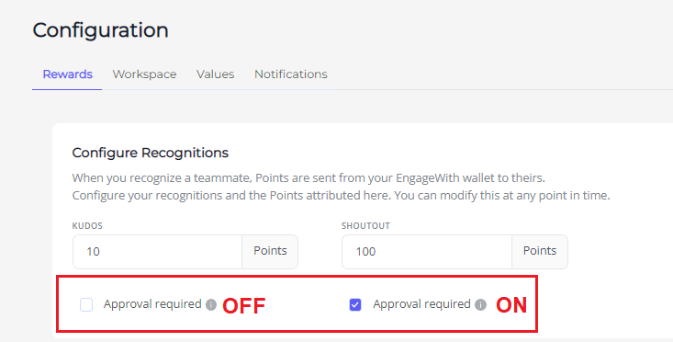This screenshot has width=673, height=342.
Task: Click the Configure Recognitions heading
Action: click(151, 153)
